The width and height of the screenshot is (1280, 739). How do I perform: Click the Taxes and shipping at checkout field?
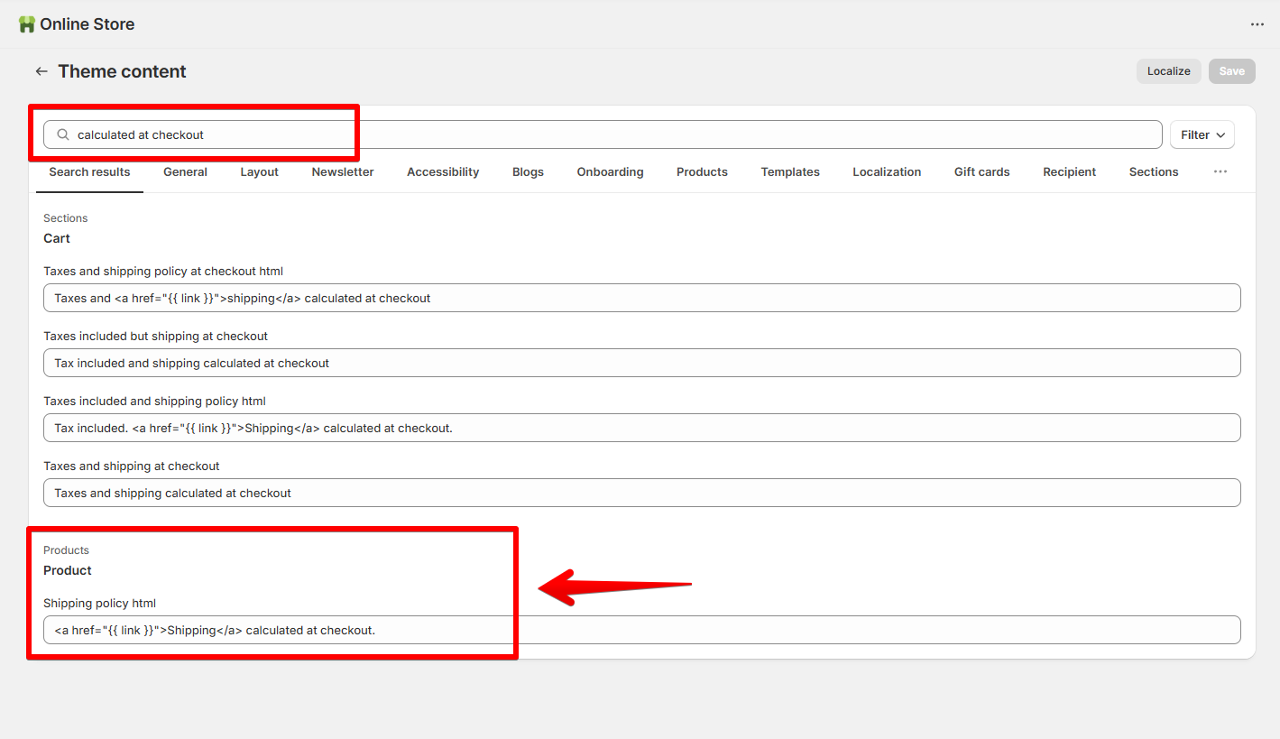point(641,493)
